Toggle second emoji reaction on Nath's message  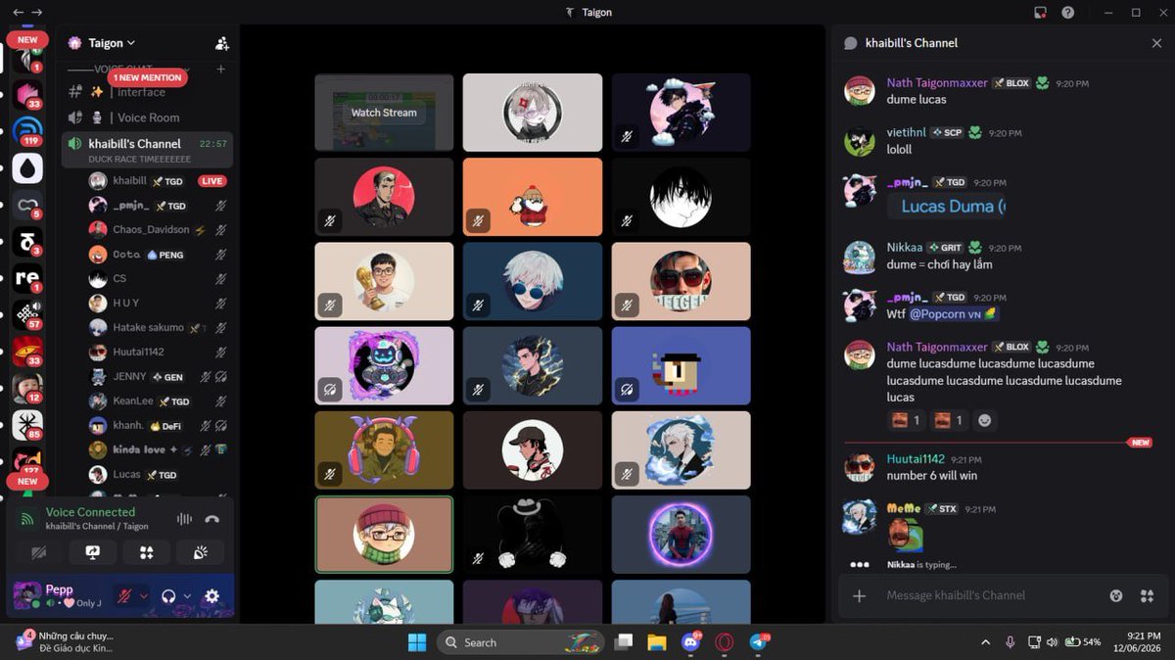pos(948,420)
